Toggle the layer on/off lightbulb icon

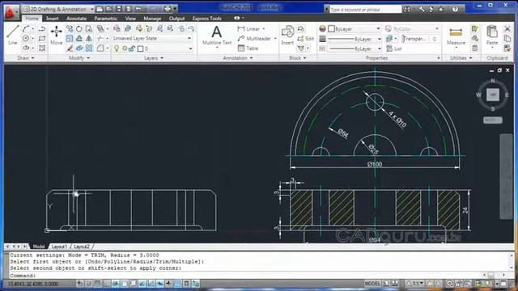(x=117, y=48)
